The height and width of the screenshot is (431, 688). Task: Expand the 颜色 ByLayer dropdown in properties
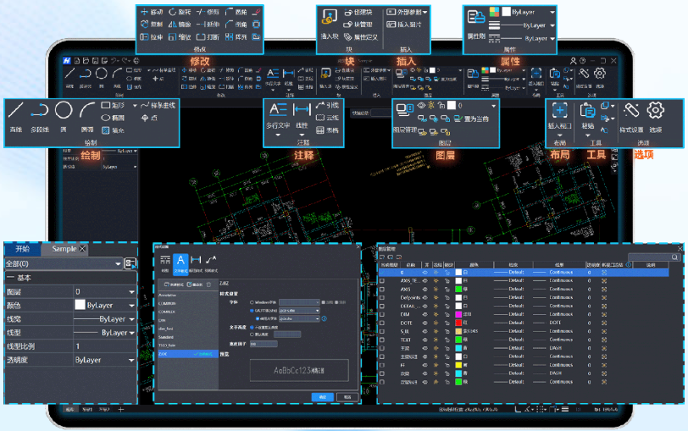point(131,305)
